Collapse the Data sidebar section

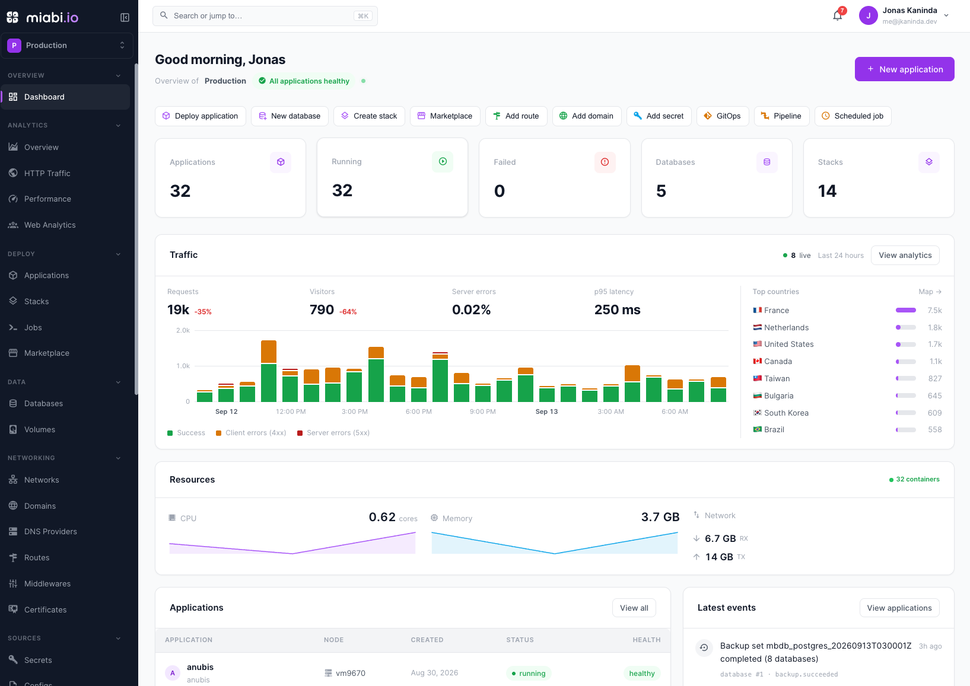click(x=118, y=382)
